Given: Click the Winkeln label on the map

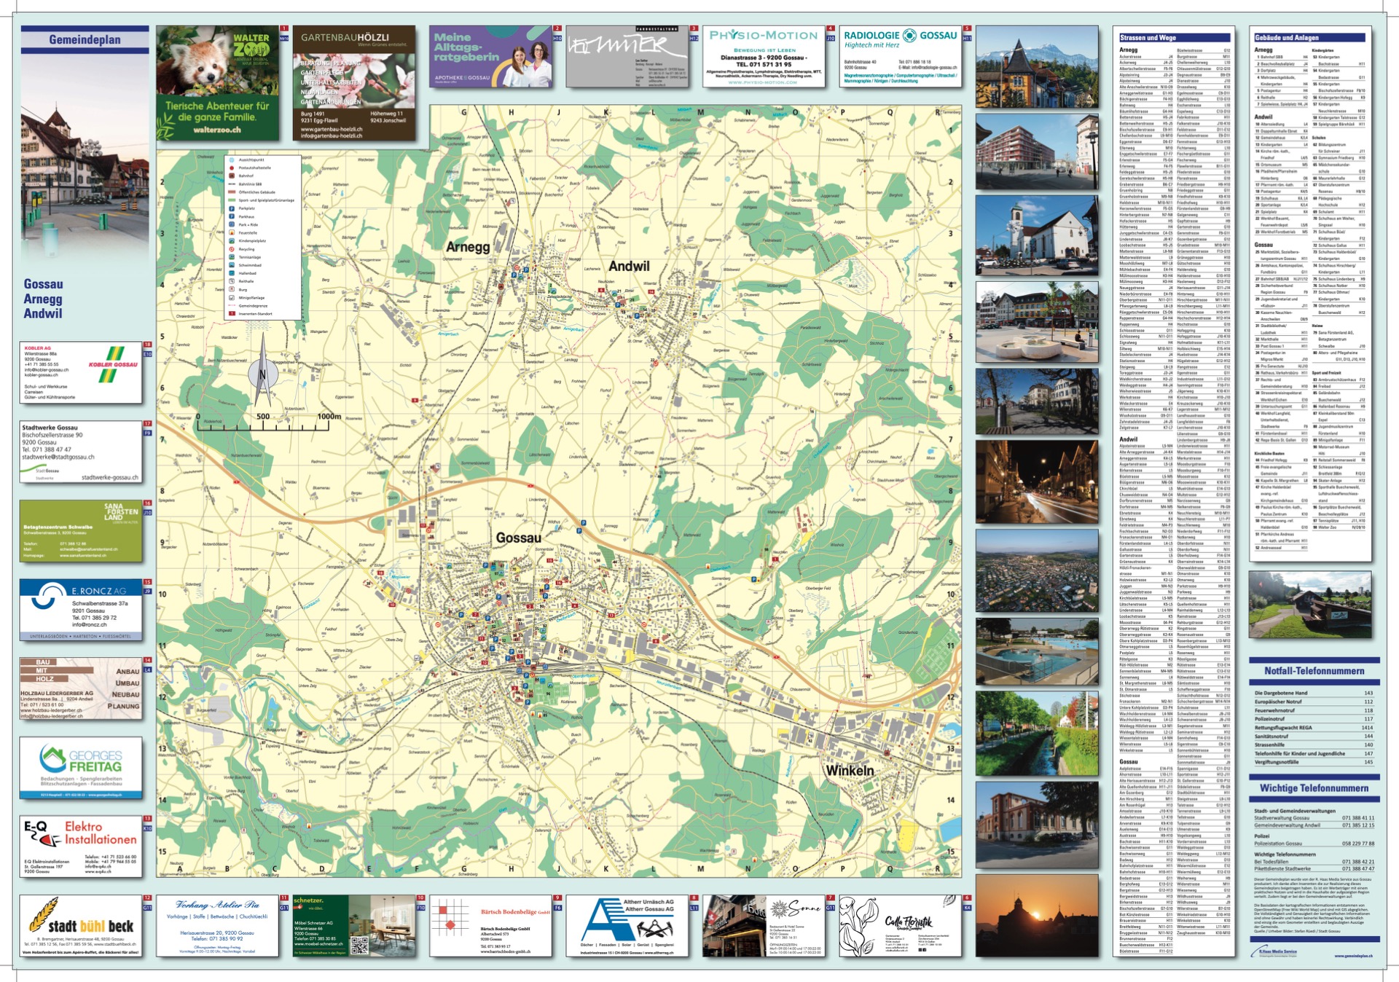Looking at the screenshot, I should (850, 770).
